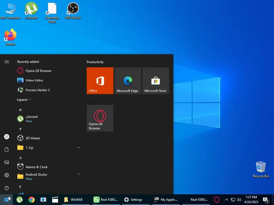274x205 pixels.
Task: Switch to Settings taskbar window
Action: point(136,200)
